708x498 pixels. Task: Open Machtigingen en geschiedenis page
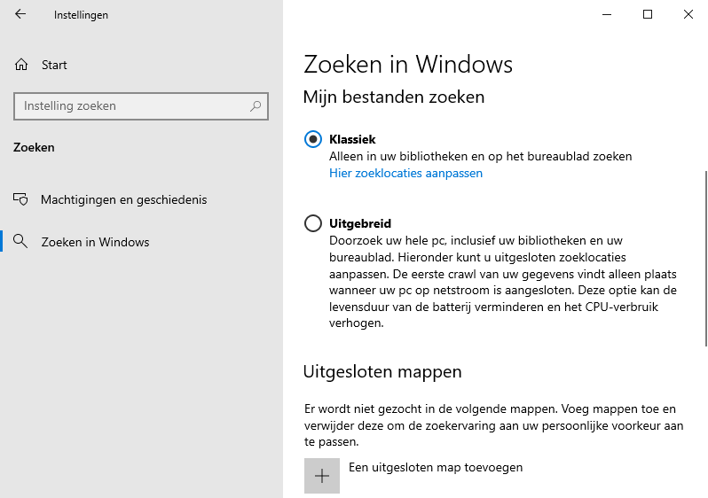(x=123, y=199)
